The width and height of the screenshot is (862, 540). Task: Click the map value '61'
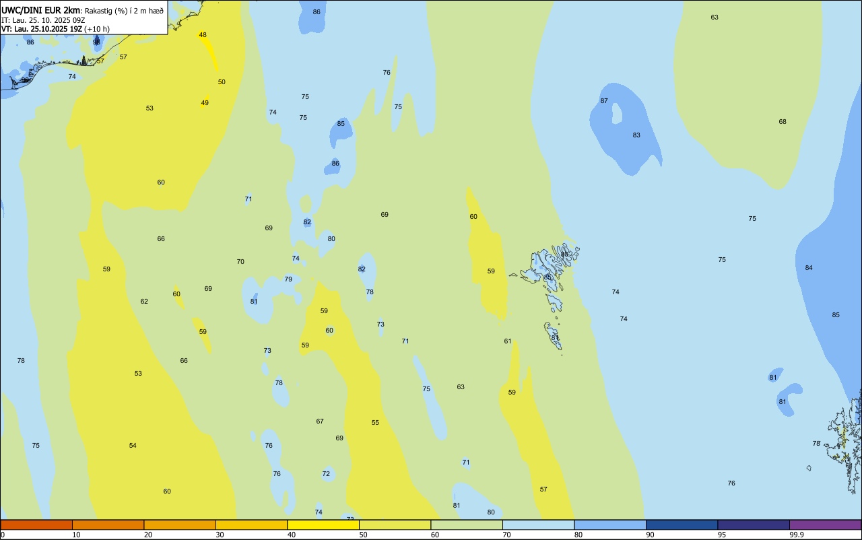click(x=508, y=341)
